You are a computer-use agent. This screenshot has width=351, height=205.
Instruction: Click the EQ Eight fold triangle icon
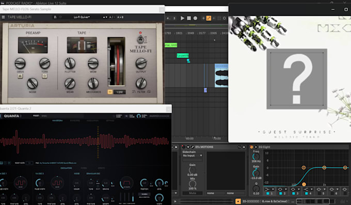point(256,147)
